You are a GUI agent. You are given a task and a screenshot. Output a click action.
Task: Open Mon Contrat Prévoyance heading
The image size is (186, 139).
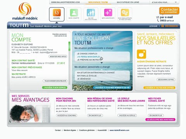coord(27,67)
